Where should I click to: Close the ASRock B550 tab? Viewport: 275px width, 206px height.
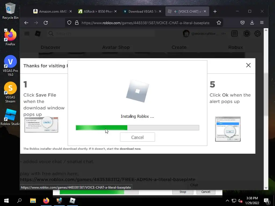point(115,11)
